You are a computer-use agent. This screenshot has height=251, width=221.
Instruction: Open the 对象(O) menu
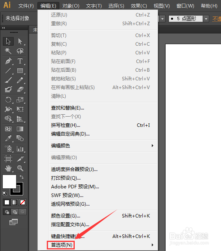[x=71, y=6]
